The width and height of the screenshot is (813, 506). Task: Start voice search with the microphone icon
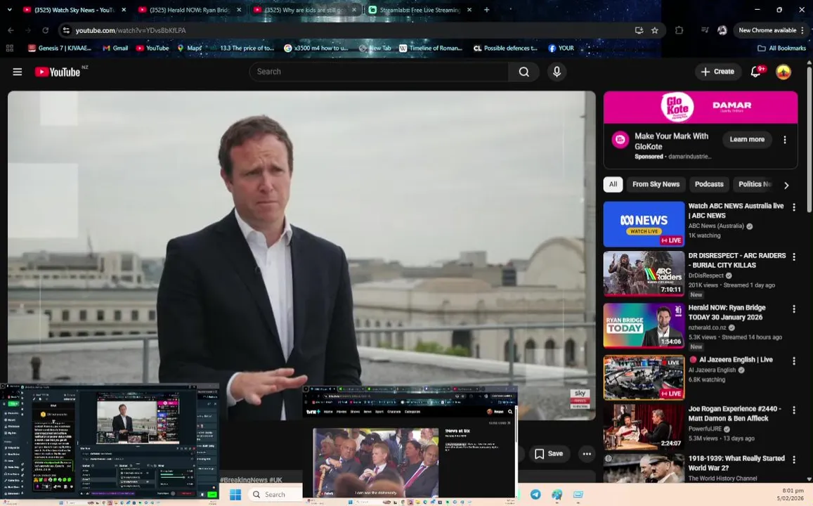tap(557, 72)
